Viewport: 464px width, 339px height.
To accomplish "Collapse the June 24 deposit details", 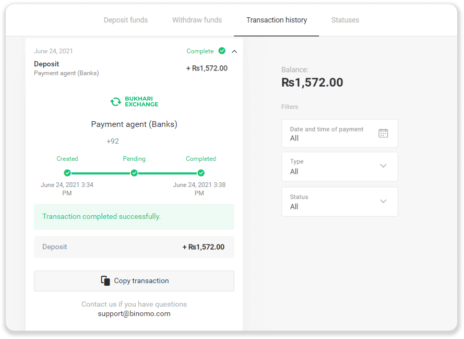I will click(234, 51).
